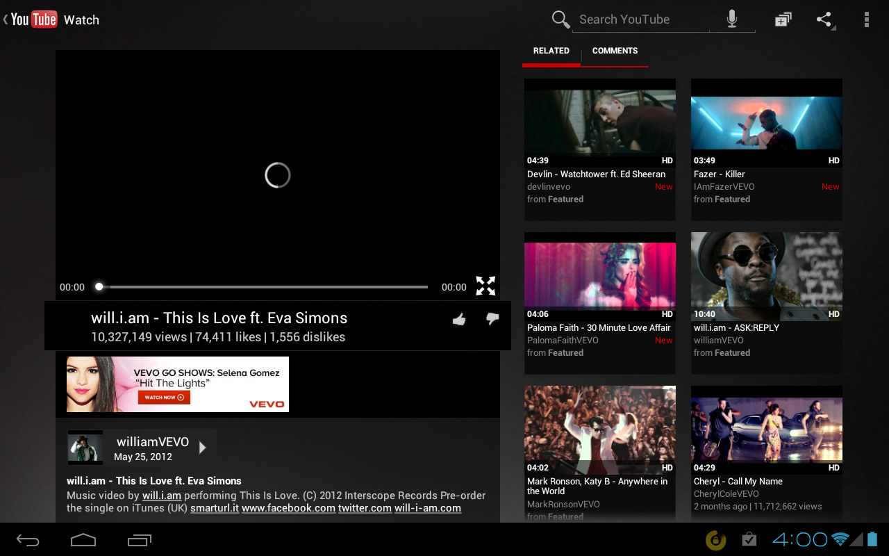Click the search magnifier icon
889x556 pixels.
560,19
